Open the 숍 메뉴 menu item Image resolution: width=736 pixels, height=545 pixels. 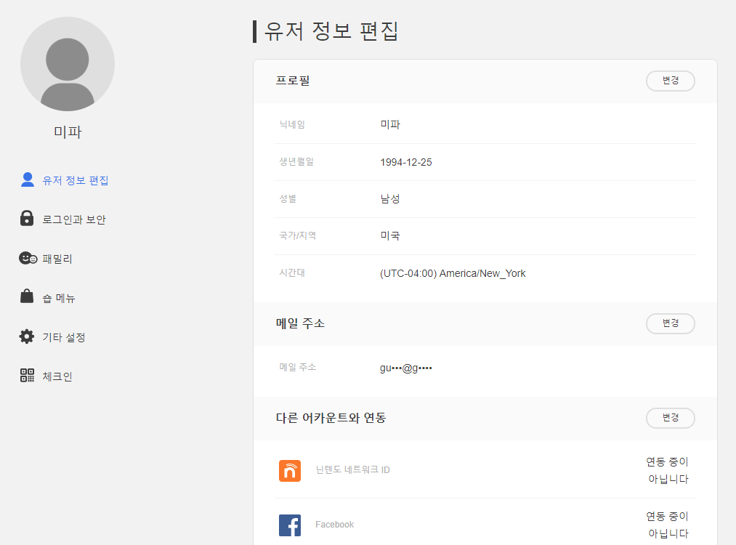[x=47, y=298]
